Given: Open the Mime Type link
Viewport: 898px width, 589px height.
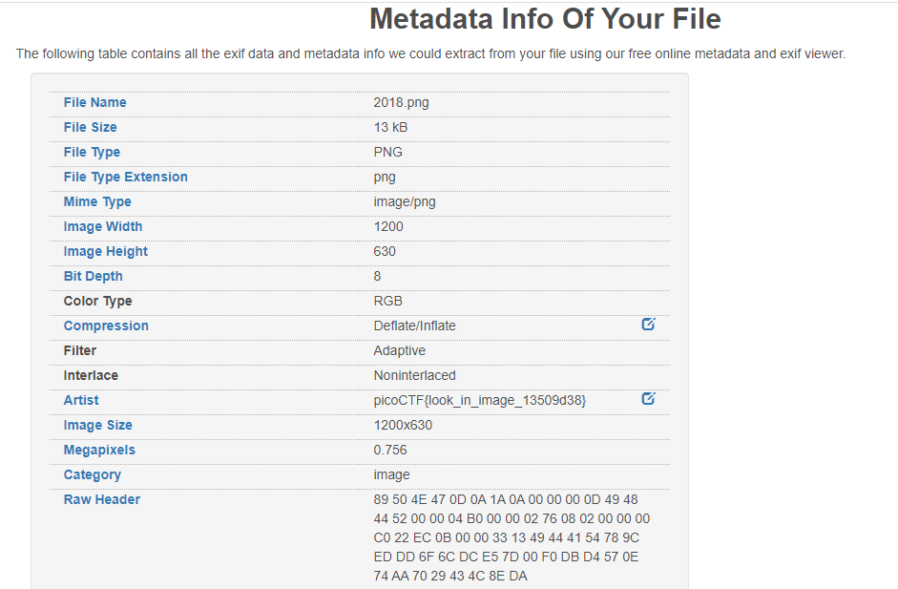Looking at the screenshot, I should coord(97,201).
